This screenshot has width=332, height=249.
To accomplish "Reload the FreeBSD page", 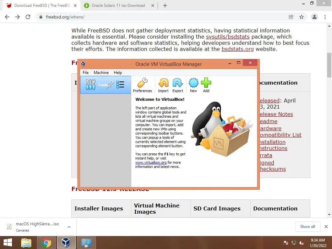I will pyautogui.click(x=28, y=17).
